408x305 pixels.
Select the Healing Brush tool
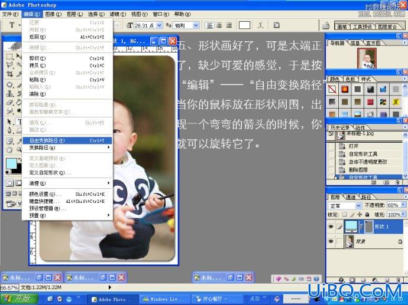pos(9,85)
